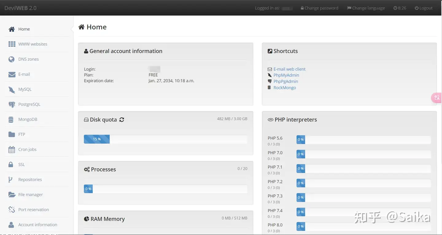Image resolution: width=442 pixels, height=235 pixels.
Task: Click the MySQL dolphin icon in sidebar
Action: click(12, 89)
